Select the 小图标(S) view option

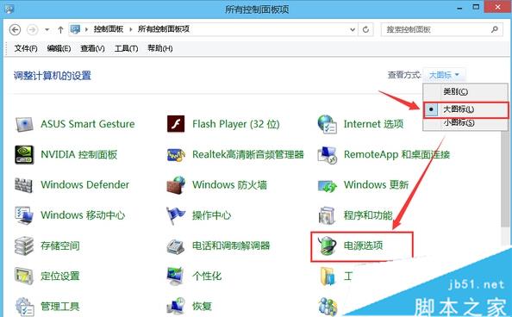tap(465, 123)
